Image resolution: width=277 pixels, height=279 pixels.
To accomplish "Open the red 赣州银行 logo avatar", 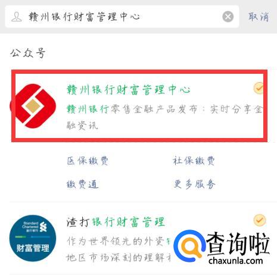I will click(x=33, y=106).
